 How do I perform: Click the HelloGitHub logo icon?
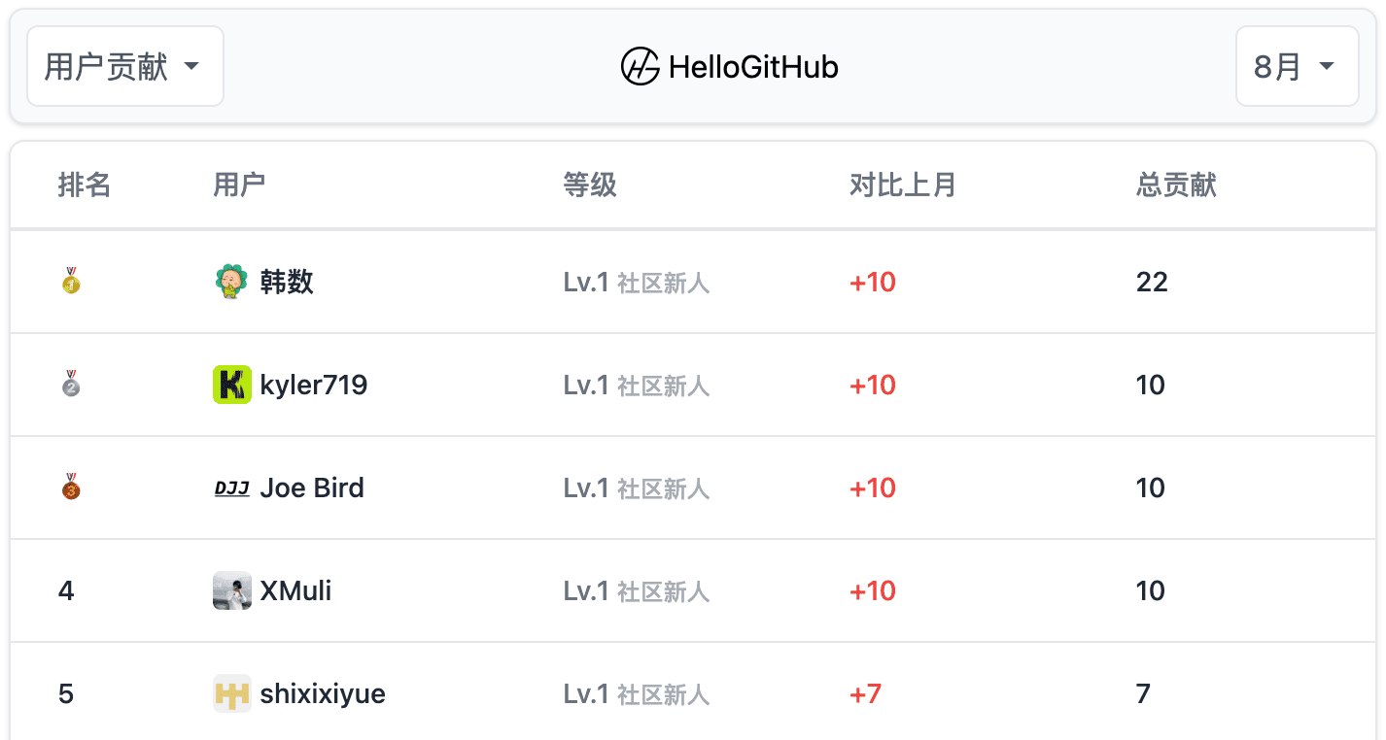coord(641,67)
